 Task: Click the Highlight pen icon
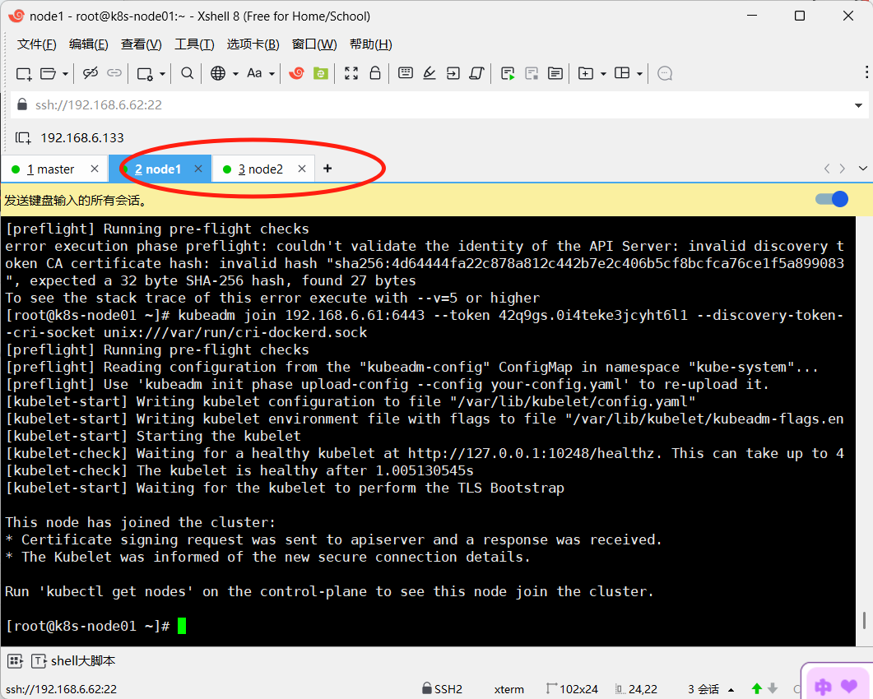point(430,73)
